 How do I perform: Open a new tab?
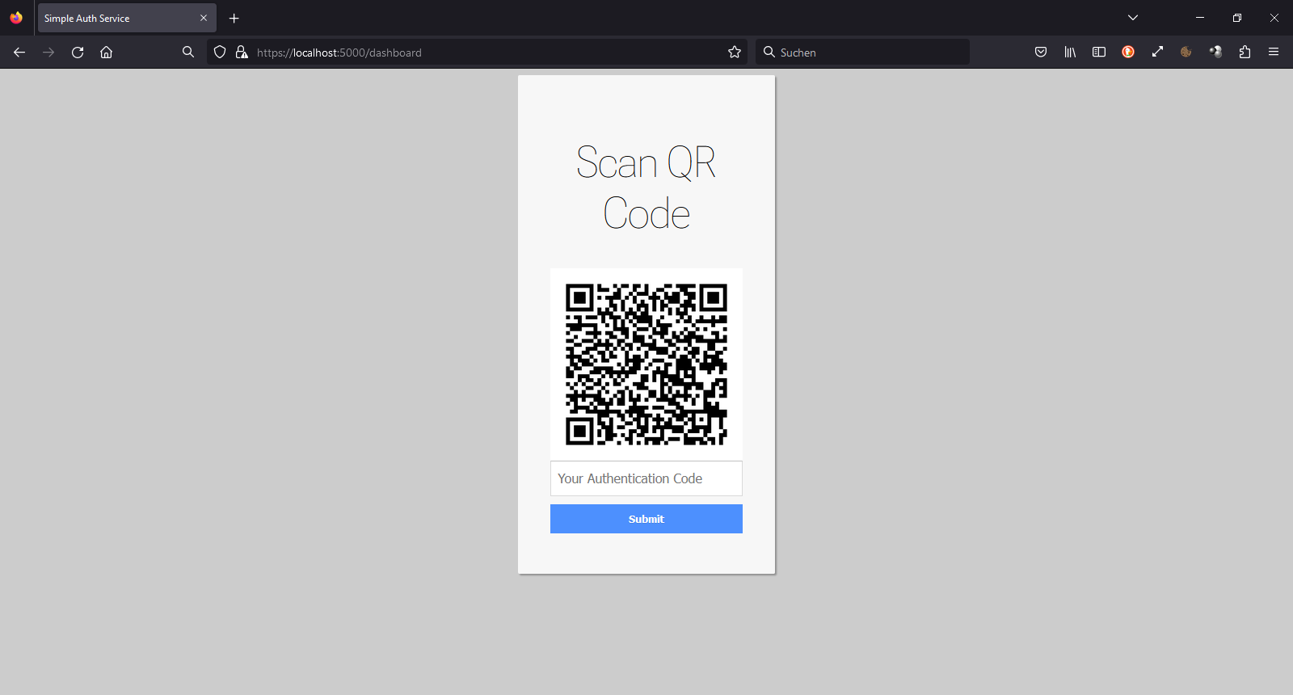click(x=234, y=19)
